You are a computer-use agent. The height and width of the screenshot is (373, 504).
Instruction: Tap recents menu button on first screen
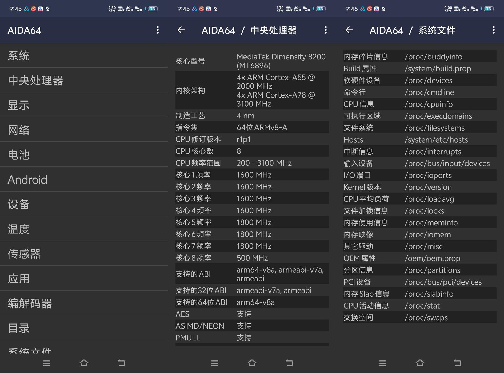[x=47, y=363]
